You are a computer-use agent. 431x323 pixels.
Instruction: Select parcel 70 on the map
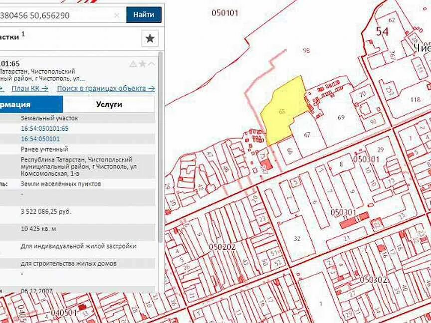coord(363,93)
